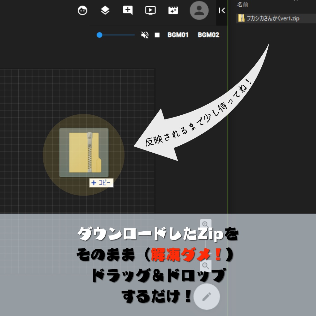This screenshot has height=316, width=316.
Task: Play BGM02 track
Action: [208, 35]
